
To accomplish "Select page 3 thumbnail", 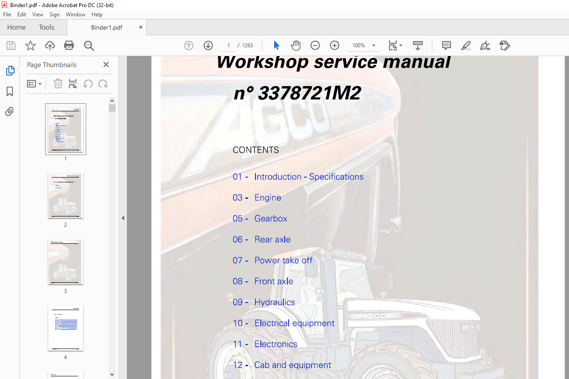I will 65,262.
